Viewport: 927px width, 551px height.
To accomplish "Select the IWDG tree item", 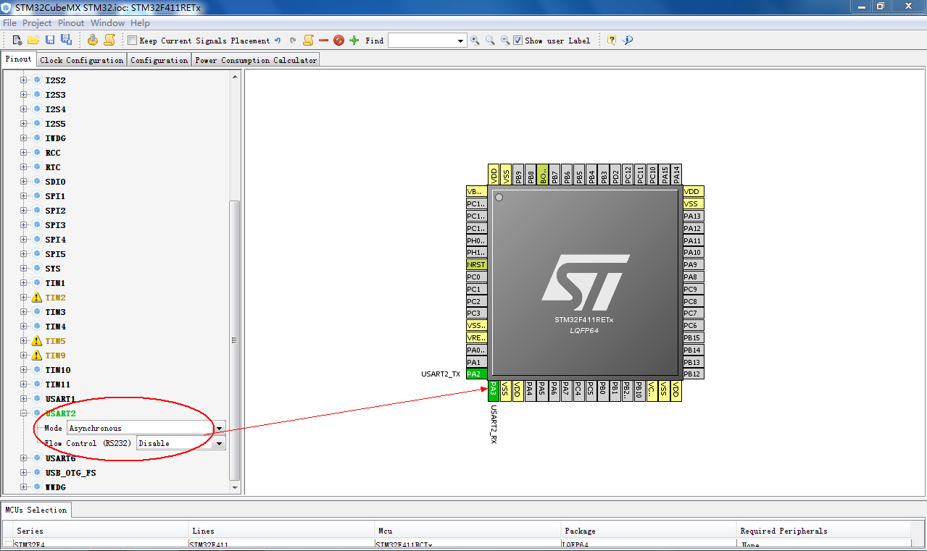I will coord(55,138).
